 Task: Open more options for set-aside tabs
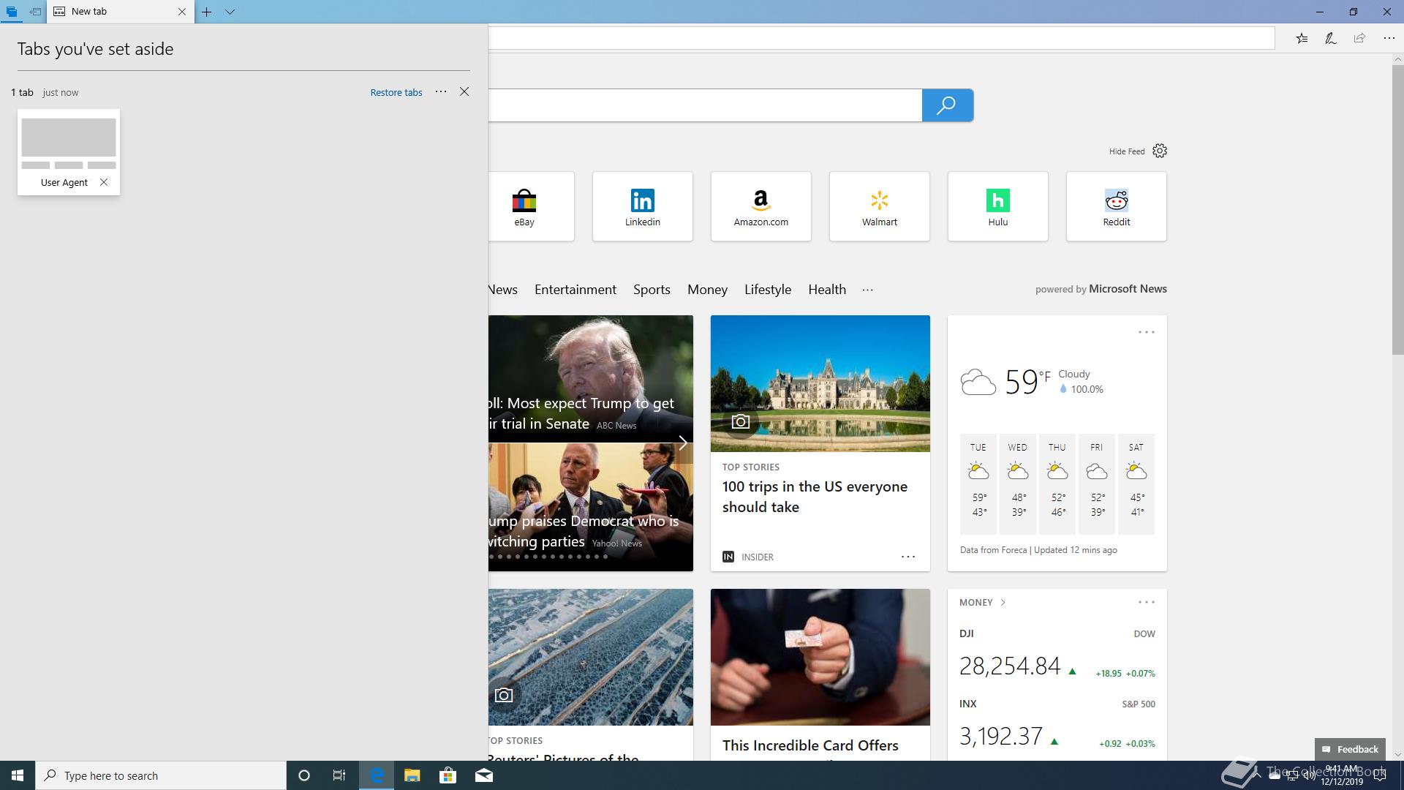pyautogui.click(x=441, y=91)
